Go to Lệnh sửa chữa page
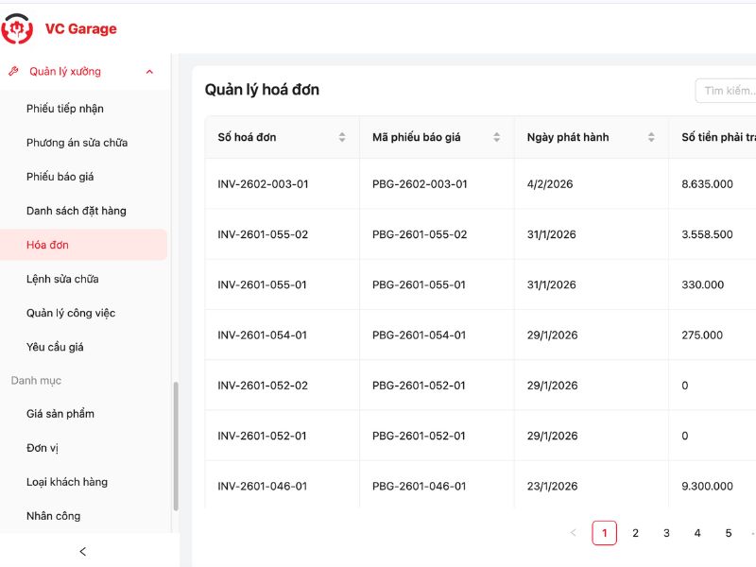This screenshot has height=567, width=756. (62, 279)
